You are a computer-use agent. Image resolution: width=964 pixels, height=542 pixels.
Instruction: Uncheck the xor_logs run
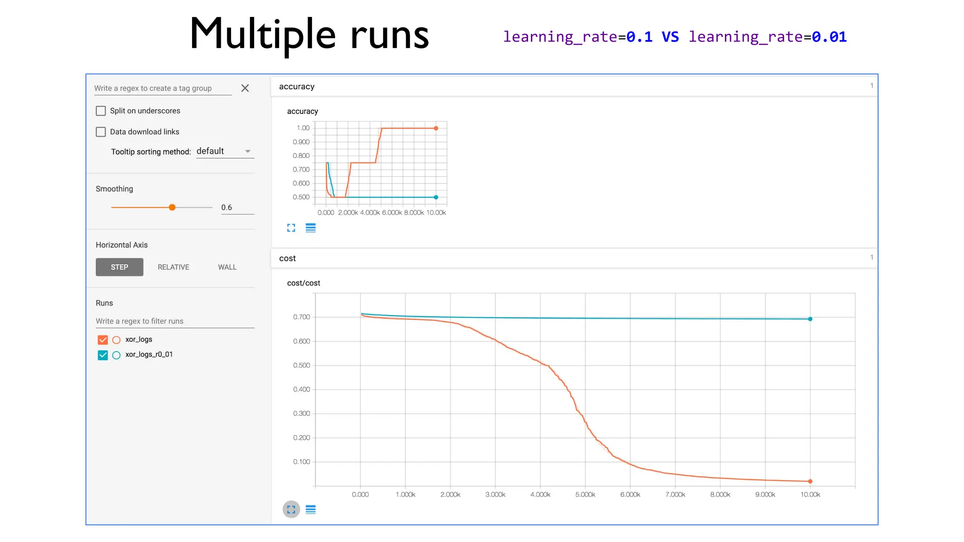[x=103, y=340]
